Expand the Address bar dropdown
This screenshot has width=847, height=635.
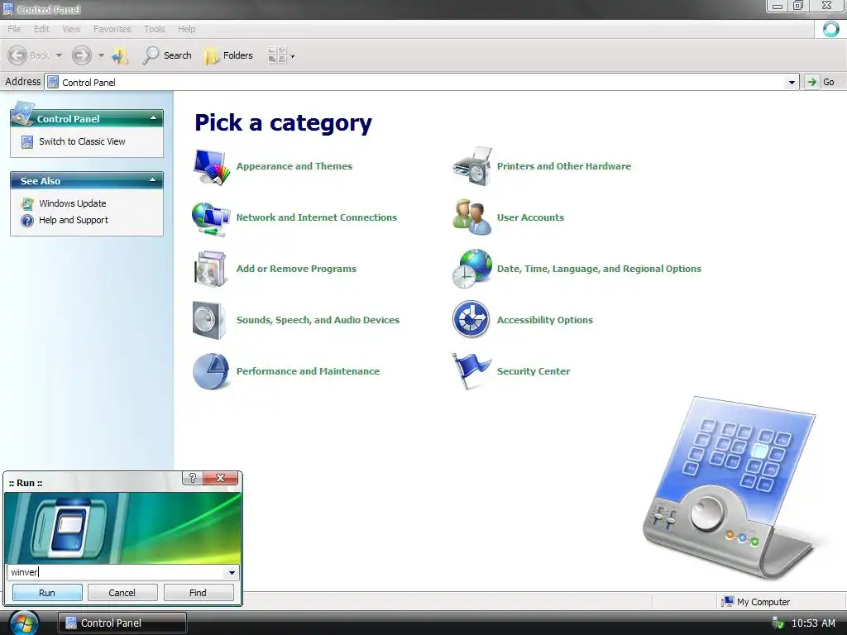(x=792, y=82)
